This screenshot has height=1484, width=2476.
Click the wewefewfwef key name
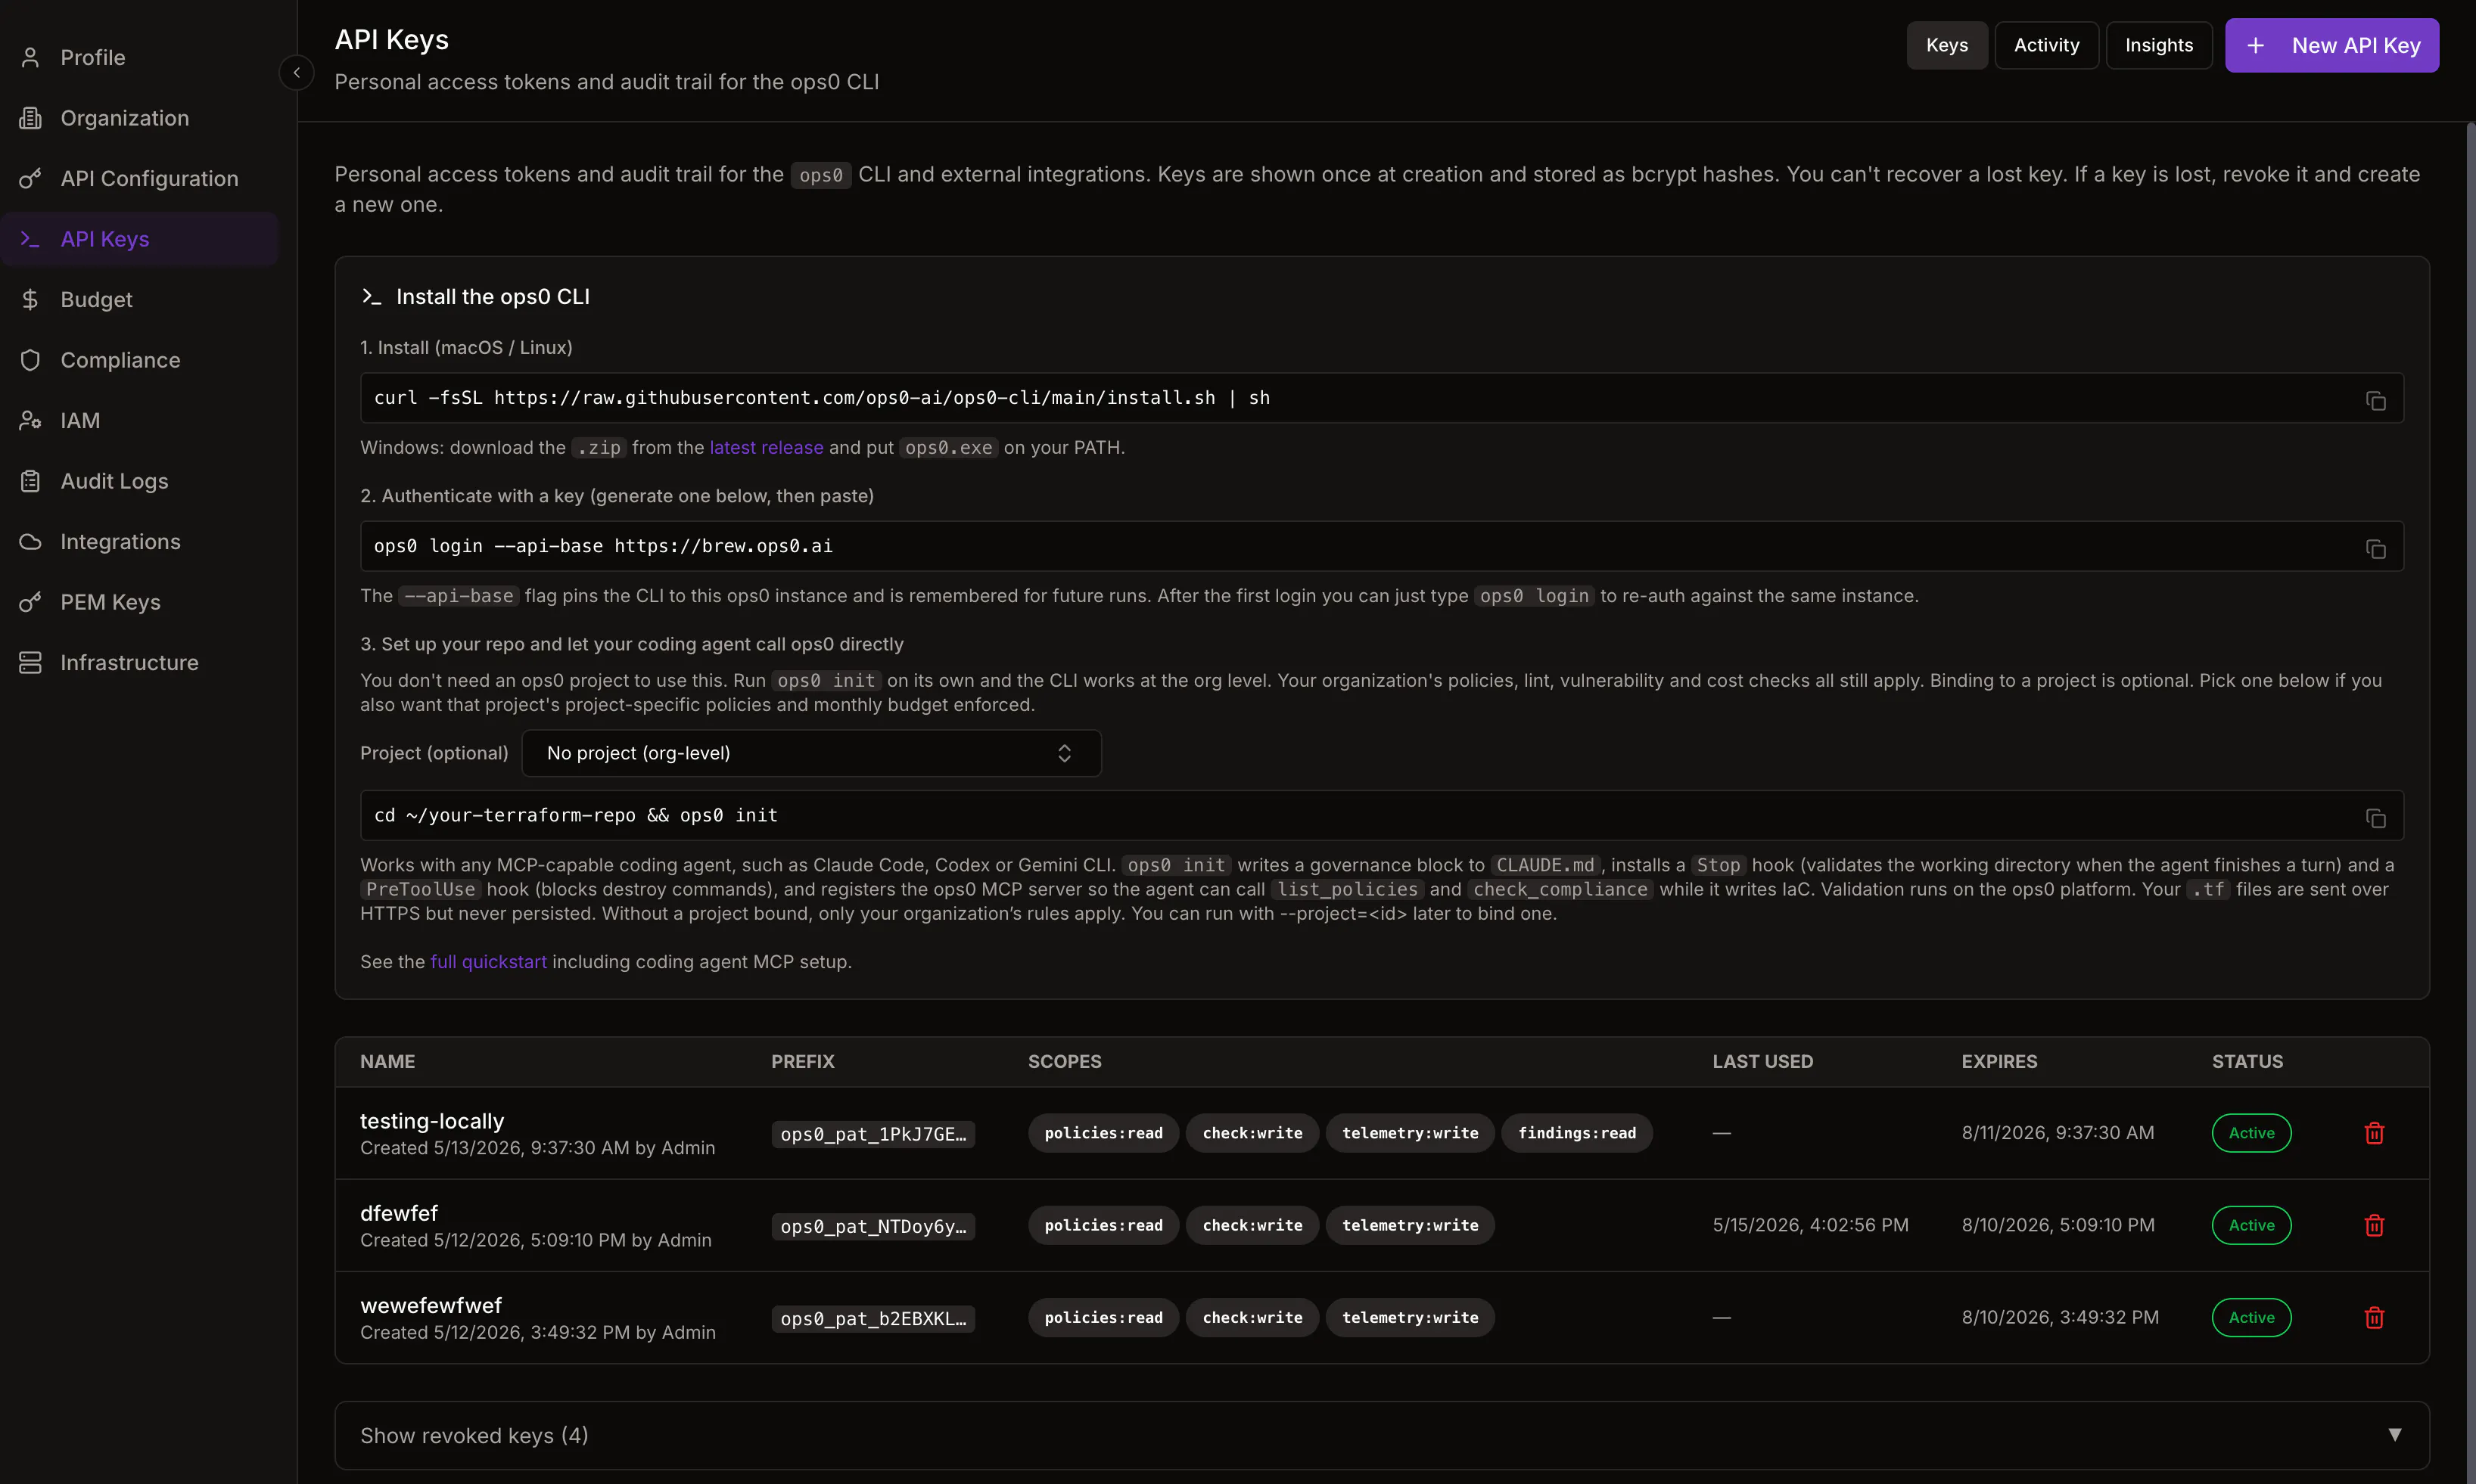(x=431, y=1306)
